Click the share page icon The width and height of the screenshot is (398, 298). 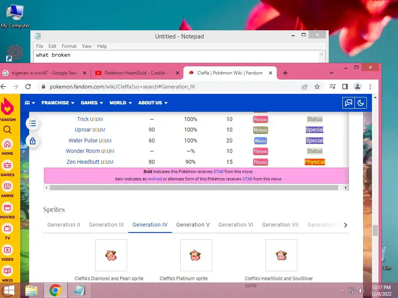pos(305,87)
